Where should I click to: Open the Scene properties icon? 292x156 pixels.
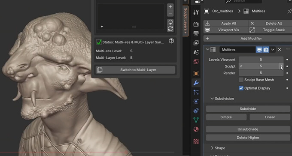196,52
